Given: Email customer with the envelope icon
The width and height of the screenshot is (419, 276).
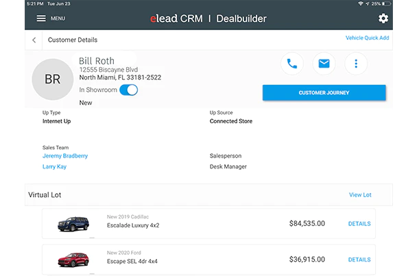Looking at the screenshot, I should point(324,64).
